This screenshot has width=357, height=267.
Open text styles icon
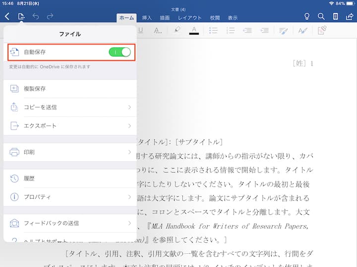302,31
